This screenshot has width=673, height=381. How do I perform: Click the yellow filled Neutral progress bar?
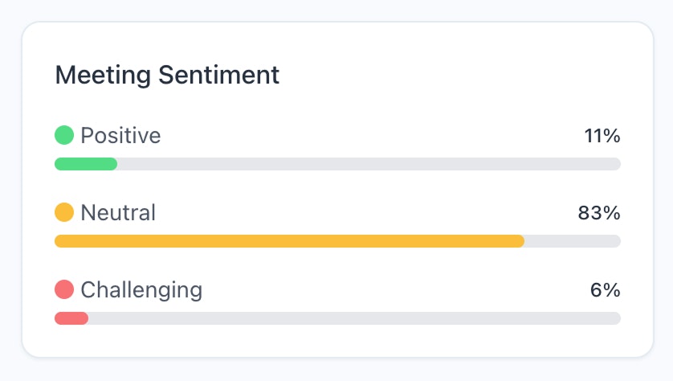[x=289, y=241]
